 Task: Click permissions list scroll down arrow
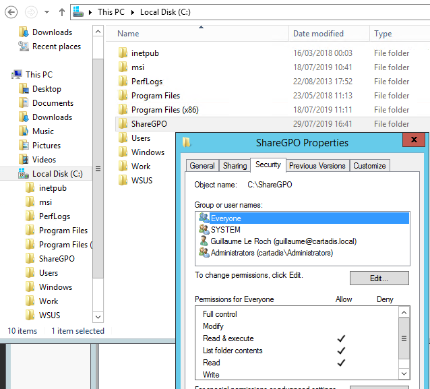(x=404, y=373)
